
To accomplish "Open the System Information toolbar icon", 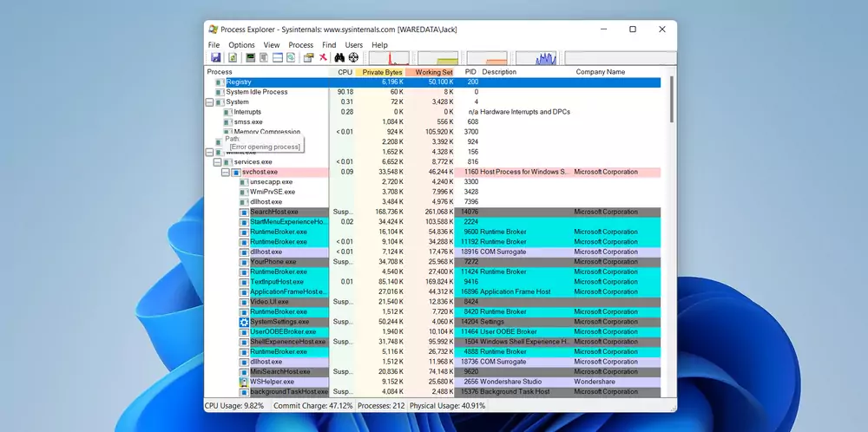I will coord(250,57).
